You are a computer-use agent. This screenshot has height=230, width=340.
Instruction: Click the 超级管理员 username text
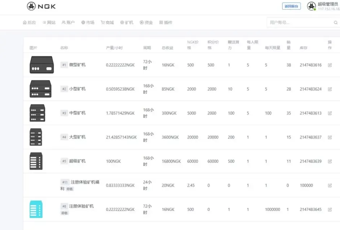tap(328, 4)
